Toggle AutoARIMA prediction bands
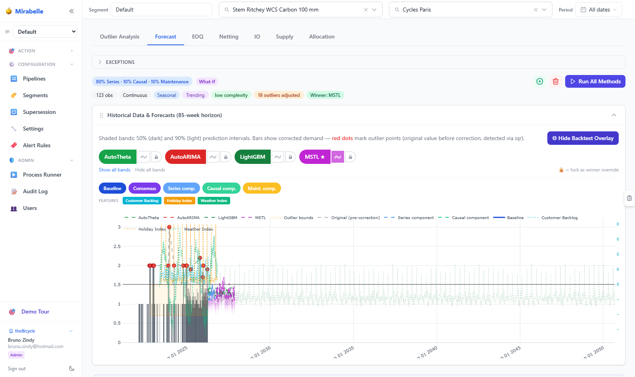The height and width of the screenshot is (377, 635). click(213, 157)
